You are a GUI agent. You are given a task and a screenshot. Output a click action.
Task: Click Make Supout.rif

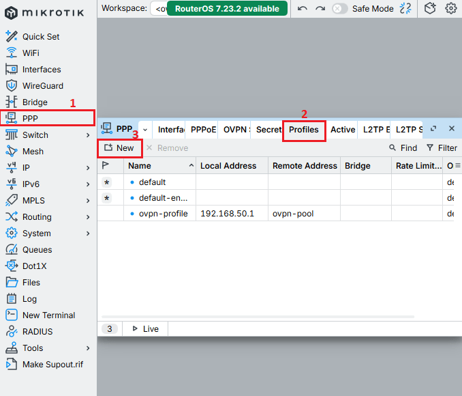pos(44,365)
